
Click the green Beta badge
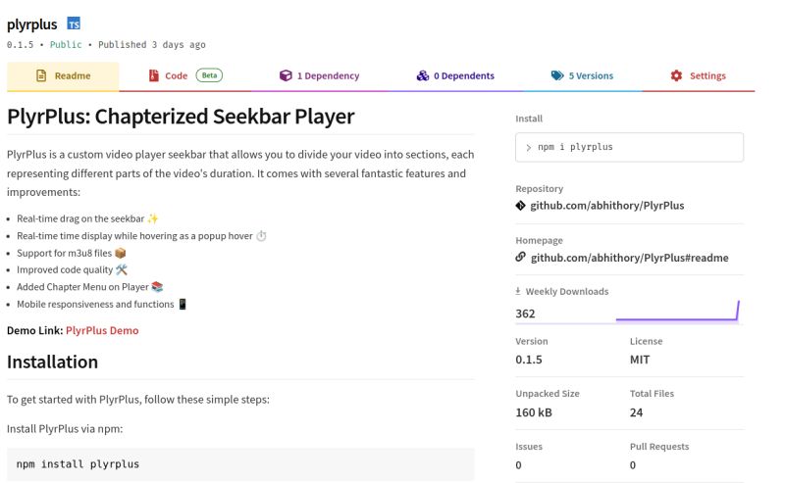[209, 75]
